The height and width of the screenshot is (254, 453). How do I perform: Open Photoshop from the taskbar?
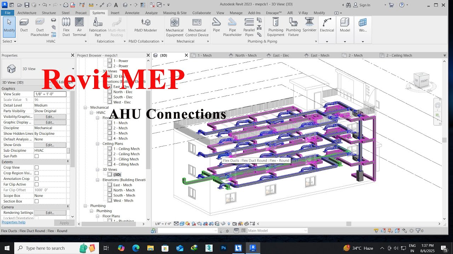click(223, 248)
